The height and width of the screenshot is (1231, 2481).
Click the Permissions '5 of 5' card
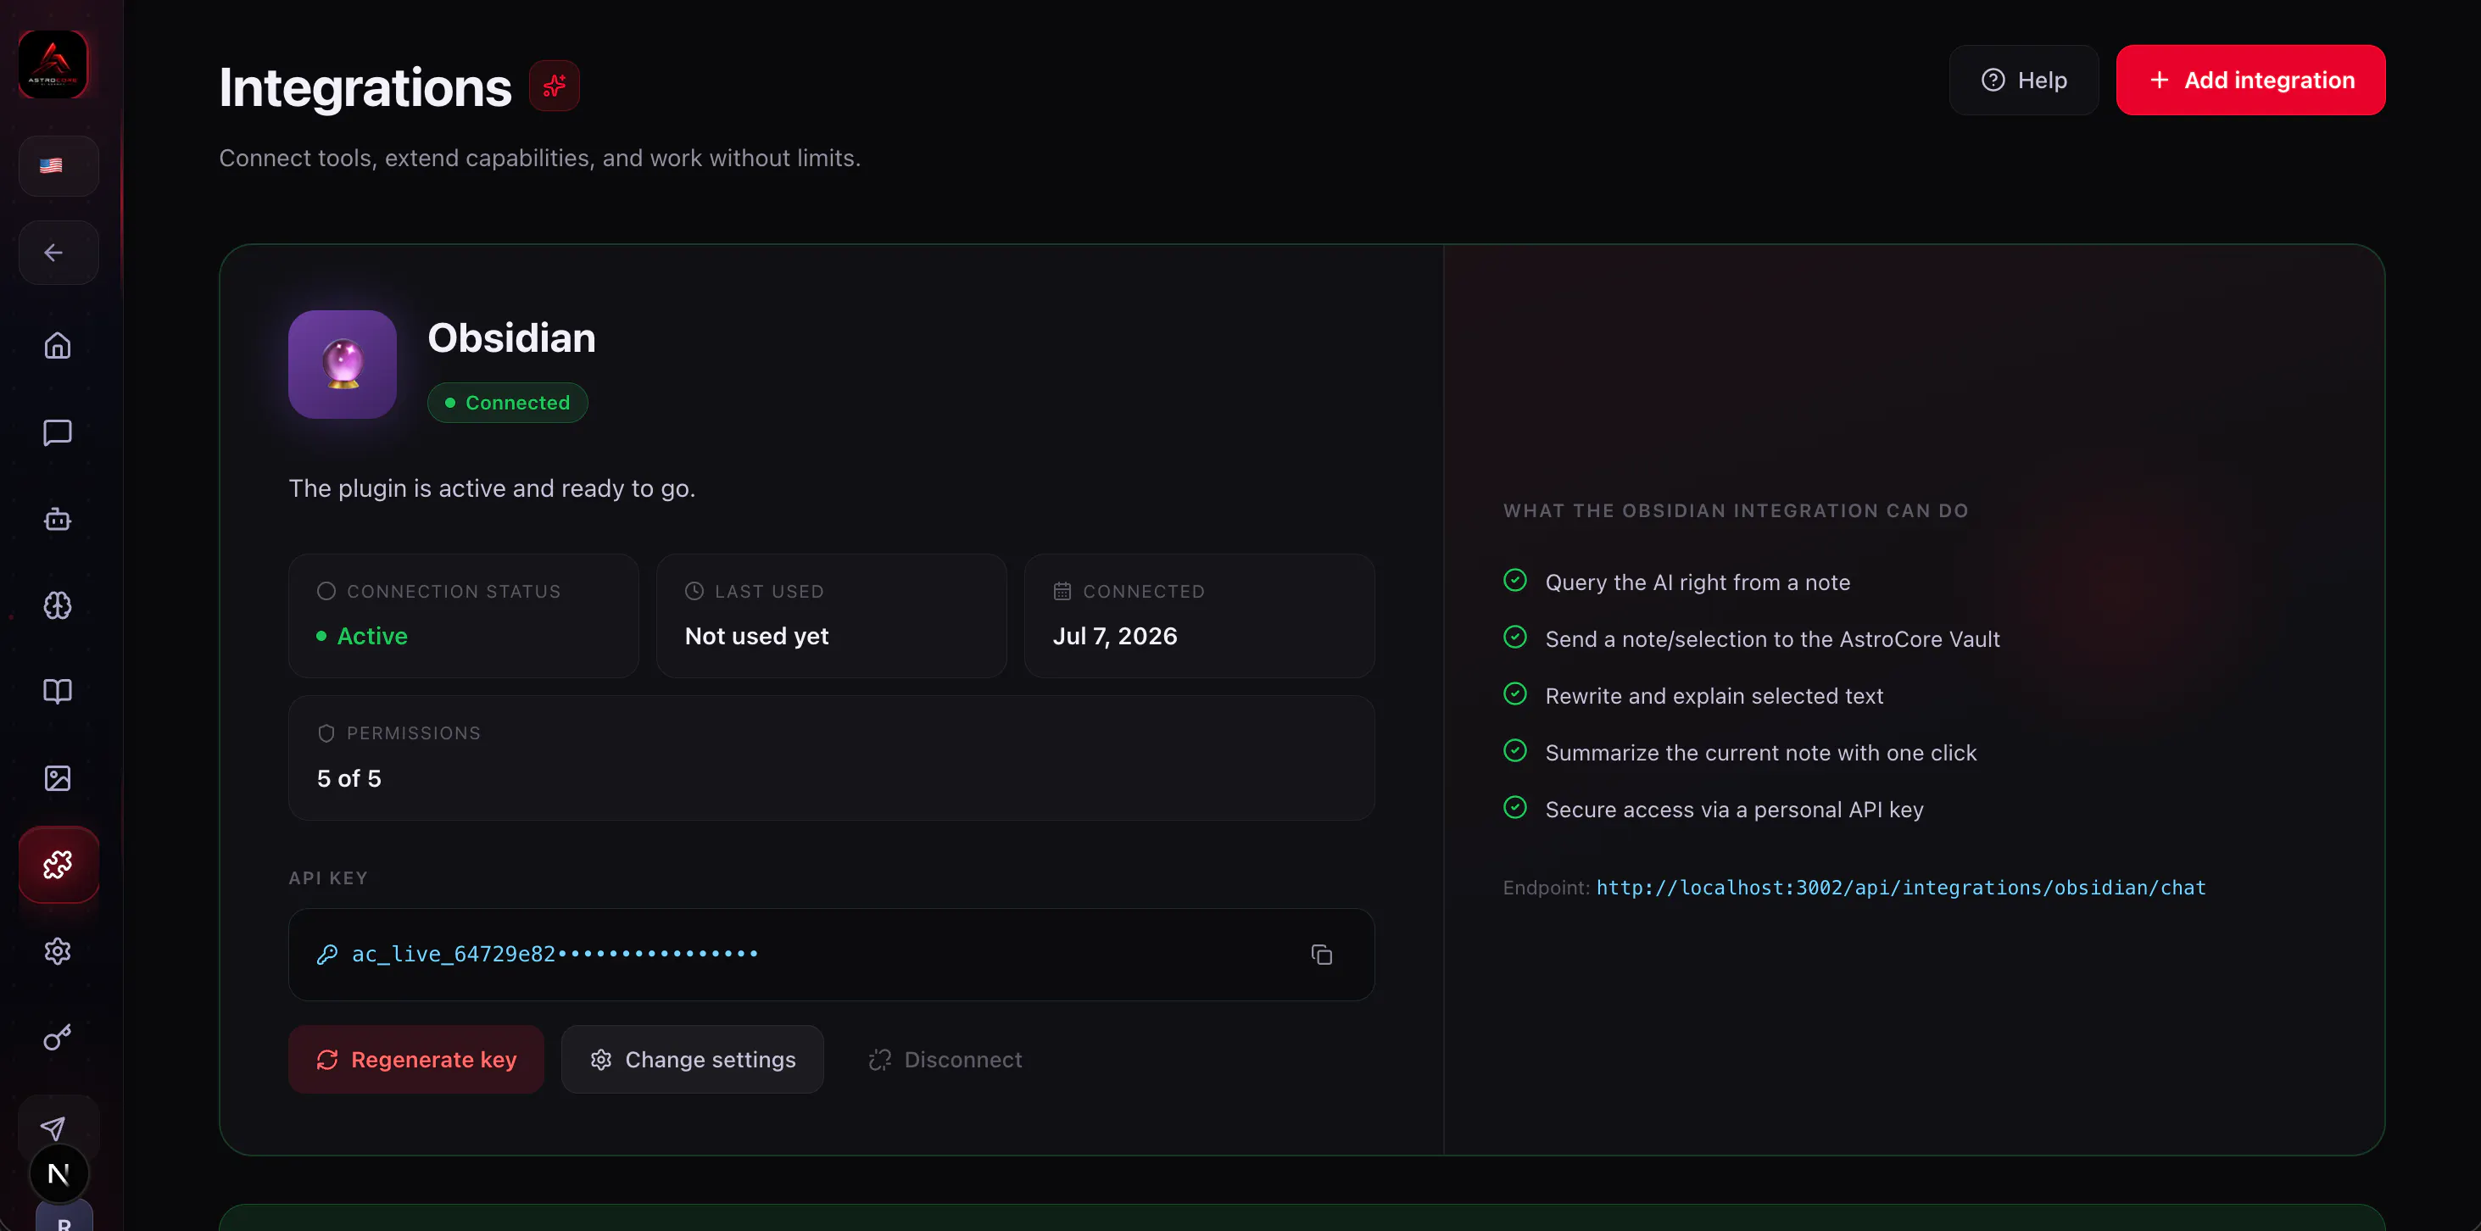tap(830, 758)
